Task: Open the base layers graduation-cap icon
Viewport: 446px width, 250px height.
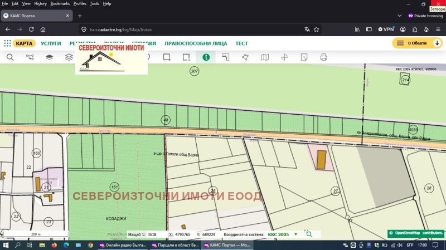Action: [x=49, y=57]
